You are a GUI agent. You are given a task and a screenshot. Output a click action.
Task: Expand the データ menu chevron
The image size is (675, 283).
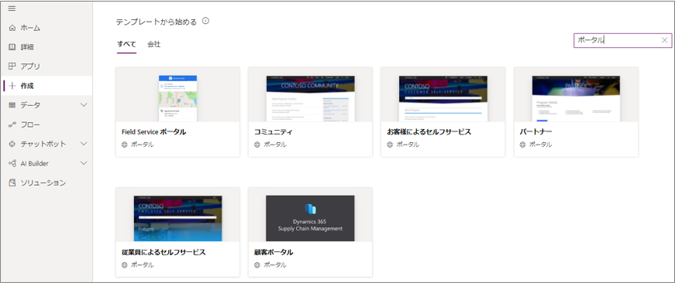(x=84, y=105)
